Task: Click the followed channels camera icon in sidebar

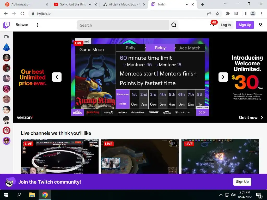Action: [7, 37]
